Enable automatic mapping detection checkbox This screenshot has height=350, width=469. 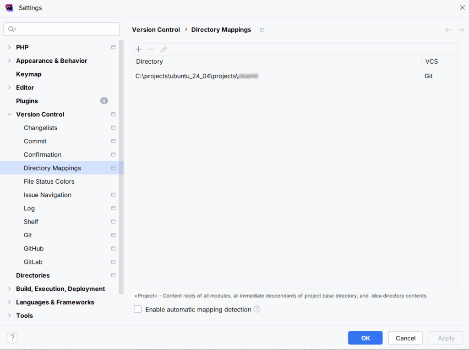pos(138,309)
